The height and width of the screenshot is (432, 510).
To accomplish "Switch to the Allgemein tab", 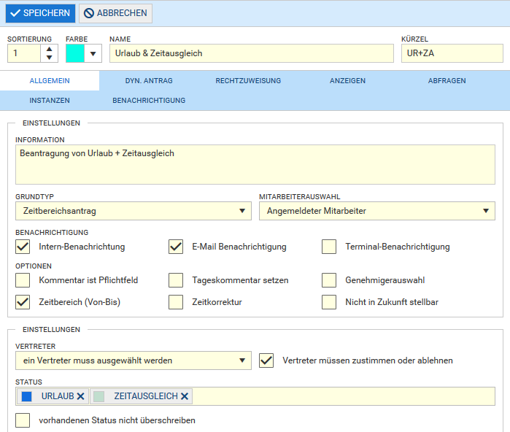I will [x=50, y=81].
